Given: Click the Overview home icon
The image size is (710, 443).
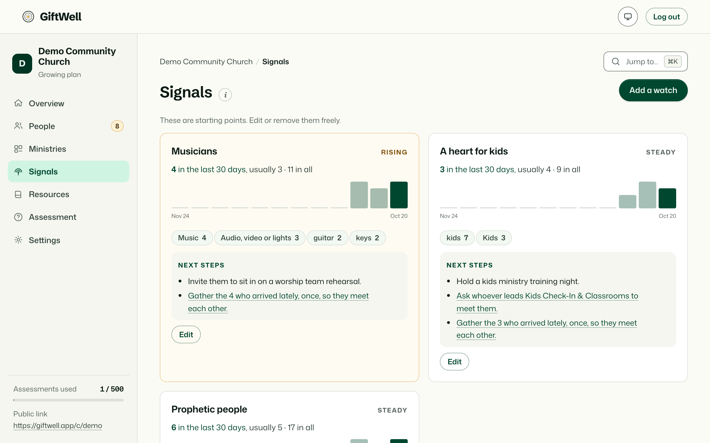Looking at the screenshot, I should [x=18, y=103].
